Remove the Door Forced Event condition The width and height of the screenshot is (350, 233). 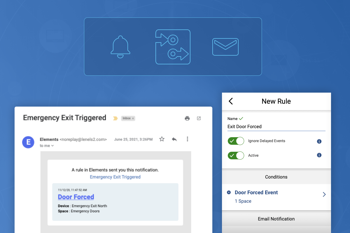[229, 193]
